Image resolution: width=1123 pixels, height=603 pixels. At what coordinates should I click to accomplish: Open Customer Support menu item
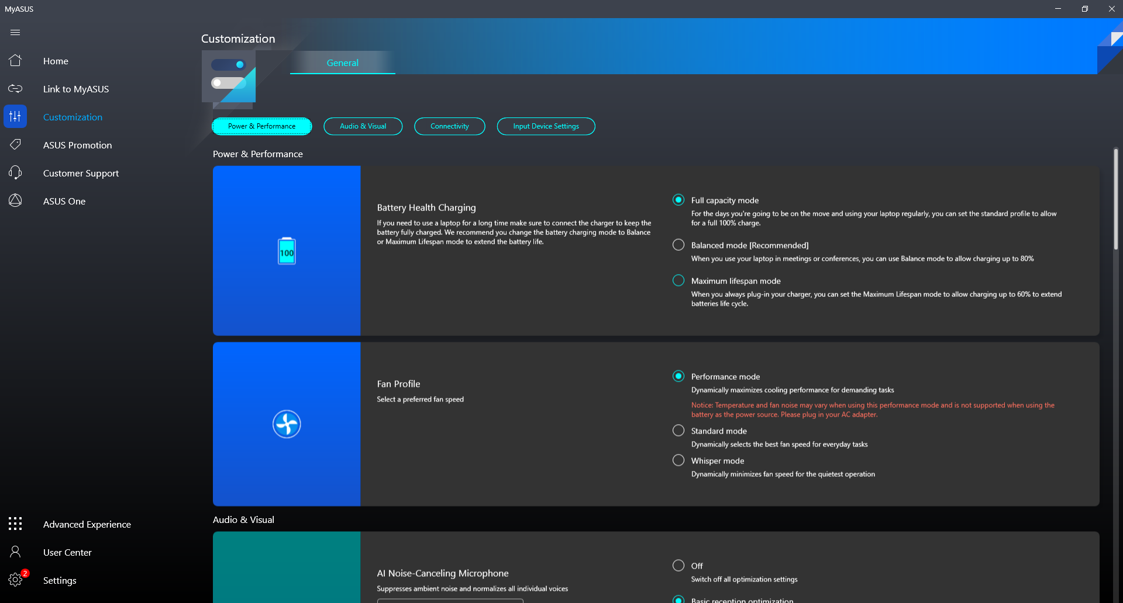(x=81, y=173)
